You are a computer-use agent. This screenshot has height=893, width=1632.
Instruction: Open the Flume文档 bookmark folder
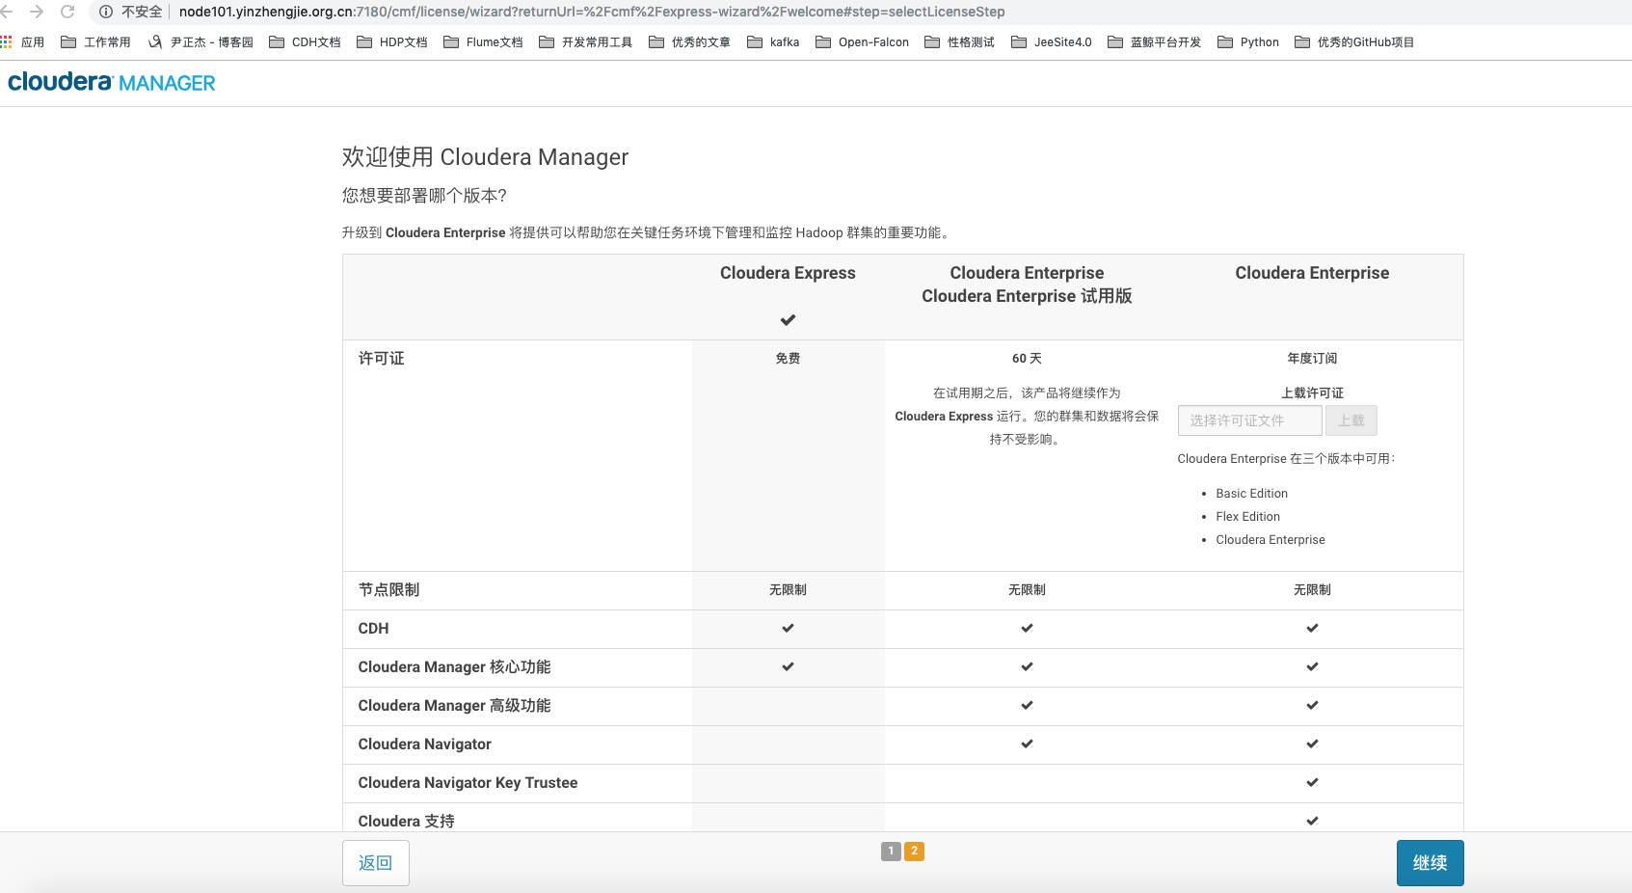(x=483, y=42)
